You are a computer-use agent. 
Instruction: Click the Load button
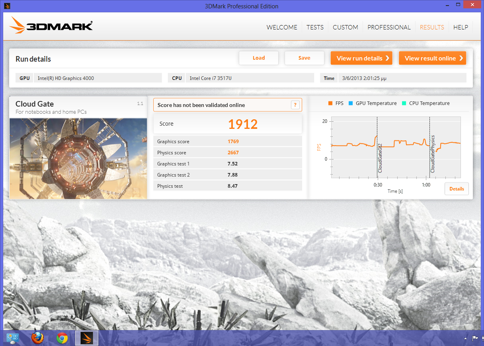tap(259, 58)
